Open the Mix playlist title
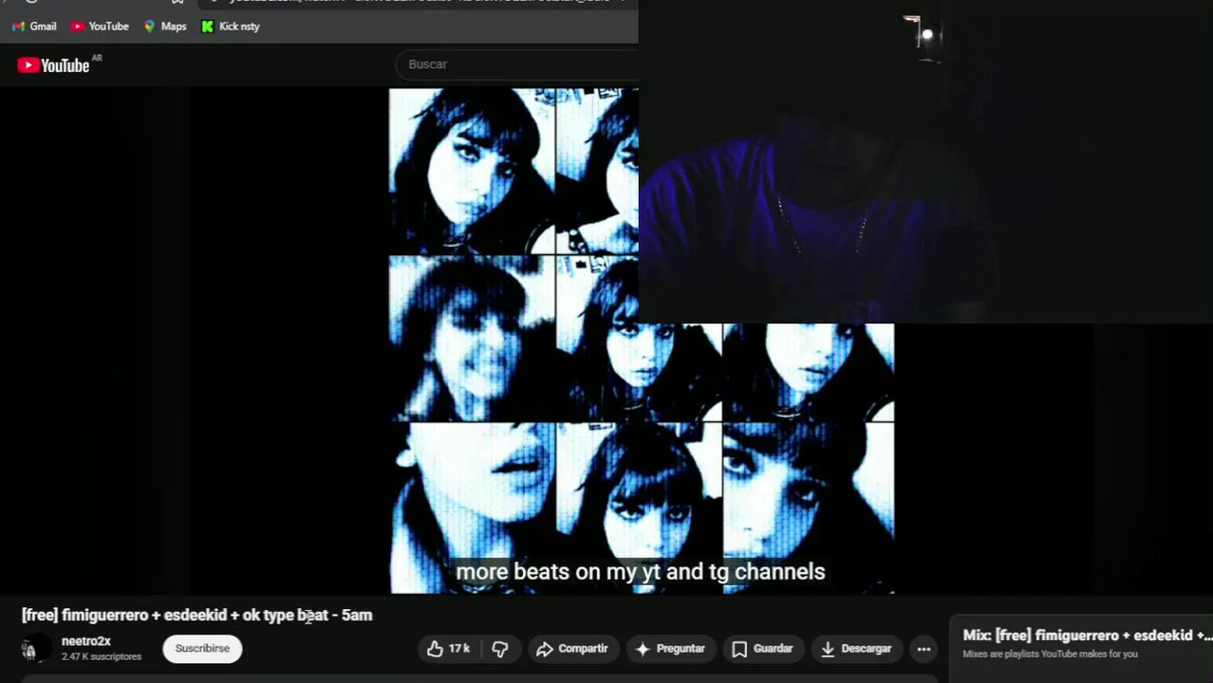 click(x=1088, y=636)
